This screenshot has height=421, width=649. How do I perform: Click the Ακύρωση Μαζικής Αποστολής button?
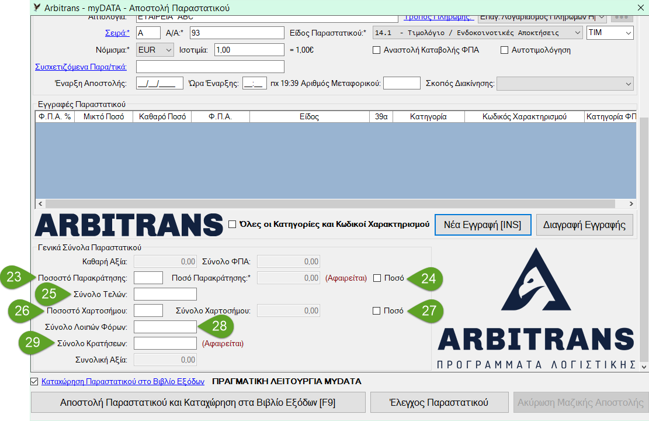click(580, 402)
